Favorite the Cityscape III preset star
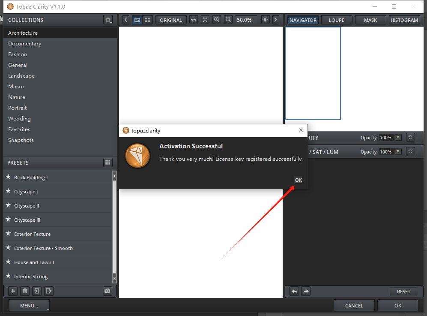This screenshot has width=427, height=316. 8,220
